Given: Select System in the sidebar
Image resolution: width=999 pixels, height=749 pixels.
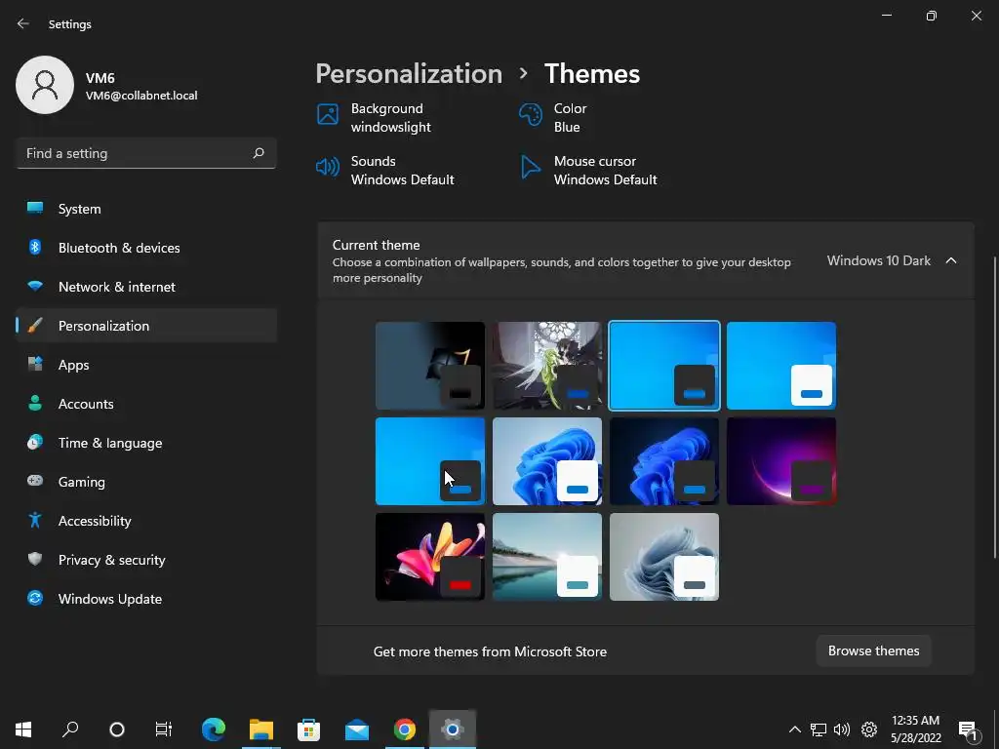Looking at the screenshot, I should (x=146, y=209).
